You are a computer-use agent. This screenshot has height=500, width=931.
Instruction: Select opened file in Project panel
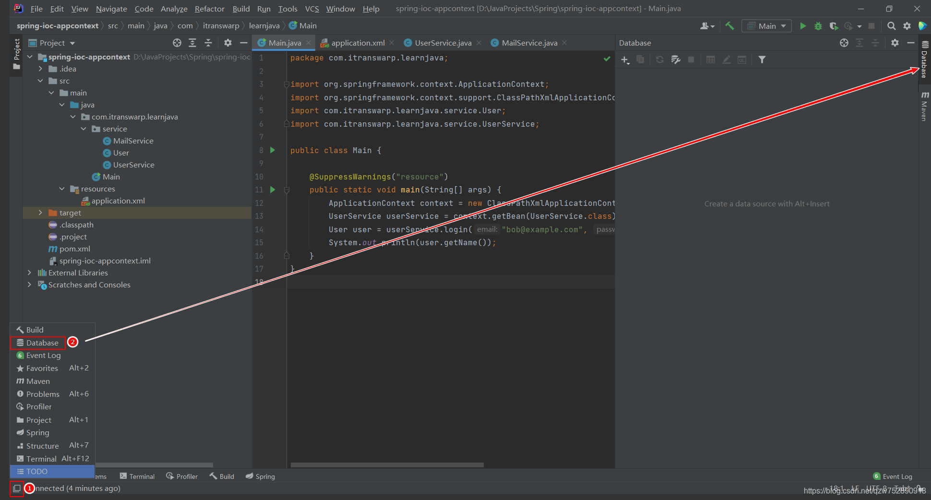[x=177, y=43]
